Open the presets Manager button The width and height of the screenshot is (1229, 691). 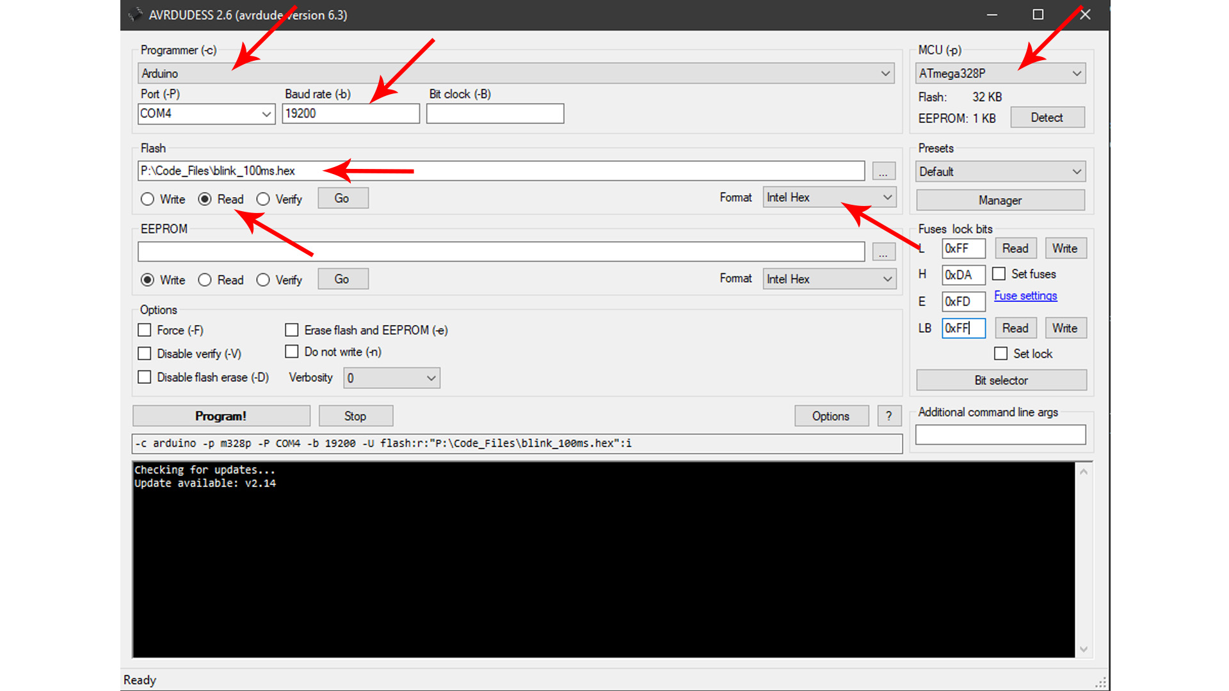point(1000,200)
